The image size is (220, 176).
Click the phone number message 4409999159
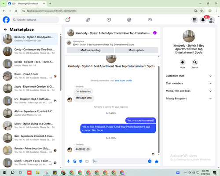[82, 149]
